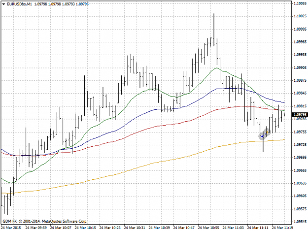Screen dimensions: 308x231
Task: Click price scale value 1.10025
Action: (300, 16)
